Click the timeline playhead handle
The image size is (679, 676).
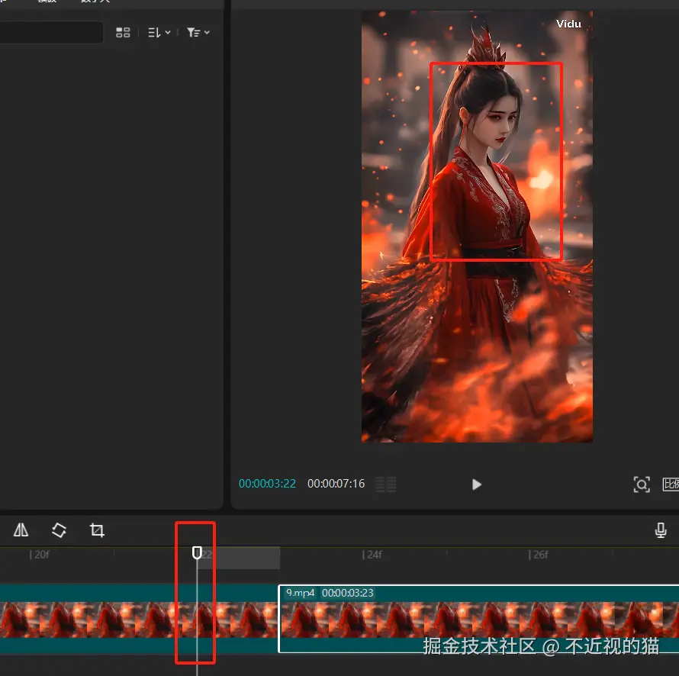197,552
